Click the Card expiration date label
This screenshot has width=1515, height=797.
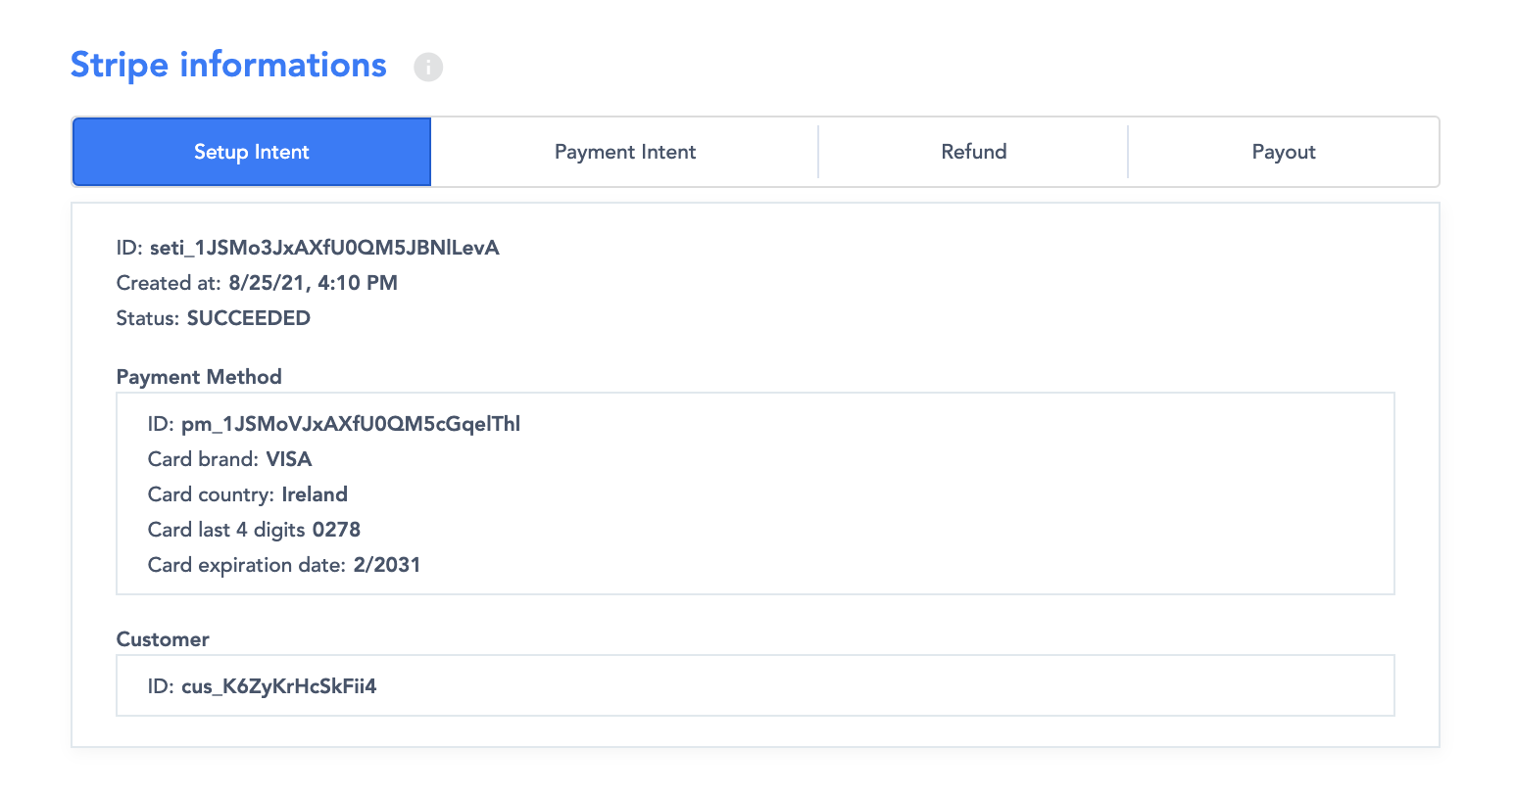[246, 565]
